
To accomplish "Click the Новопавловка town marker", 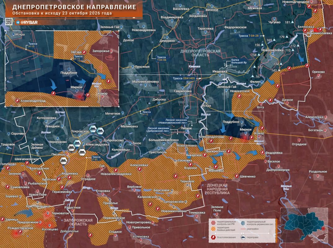I will tap(272, 54).
